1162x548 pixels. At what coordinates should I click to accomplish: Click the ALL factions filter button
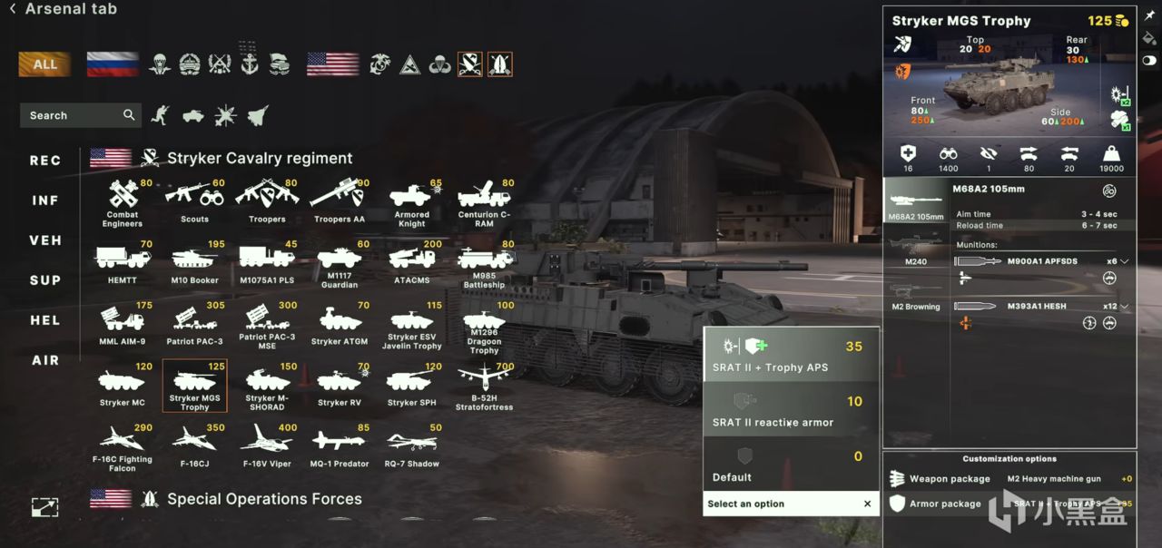pos(44,64)
